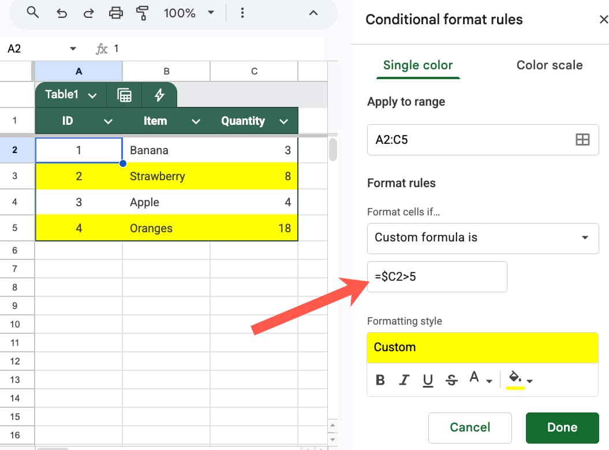Select the ID cell showing 3
Image resolution: width=609 pixels, height=450 pixels.
click(79, 202)
